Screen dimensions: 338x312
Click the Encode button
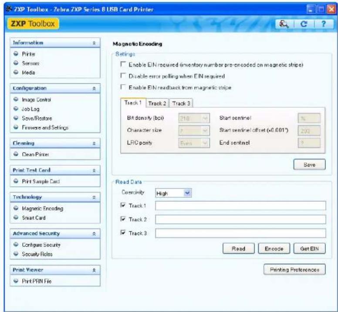pyautogui.click(x=274, y=249)
